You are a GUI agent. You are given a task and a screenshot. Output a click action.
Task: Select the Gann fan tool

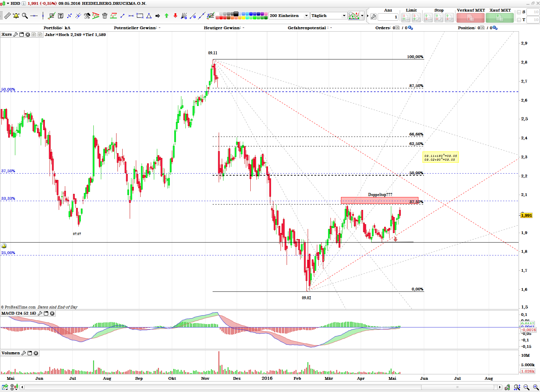click(184, 16)
